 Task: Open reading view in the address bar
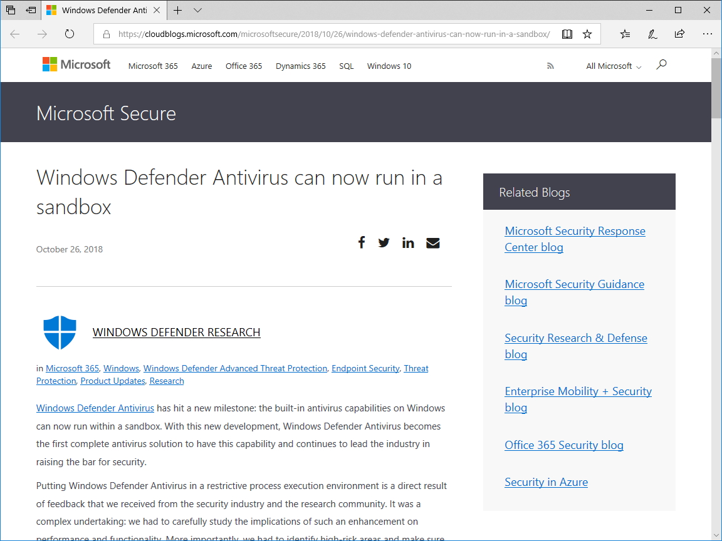(567, 34)
